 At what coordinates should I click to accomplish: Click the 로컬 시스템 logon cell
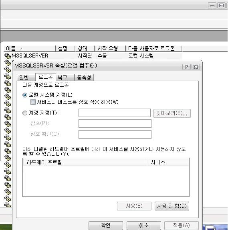click(141, 56)
